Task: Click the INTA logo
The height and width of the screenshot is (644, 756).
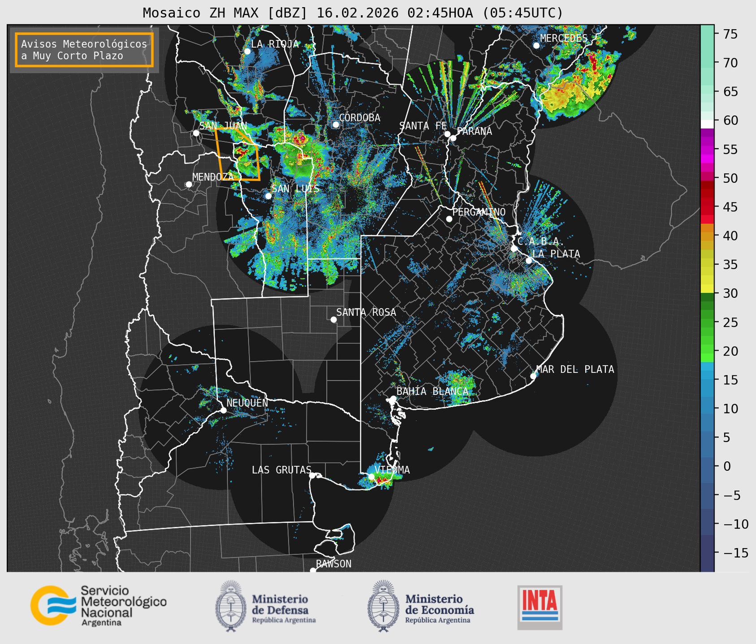Action: click(540, 607)
